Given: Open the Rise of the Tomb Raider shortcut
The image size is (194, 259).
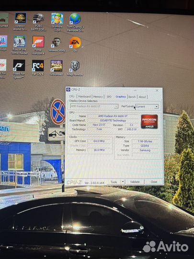Looking at the screenshot, I should (20, 45).
